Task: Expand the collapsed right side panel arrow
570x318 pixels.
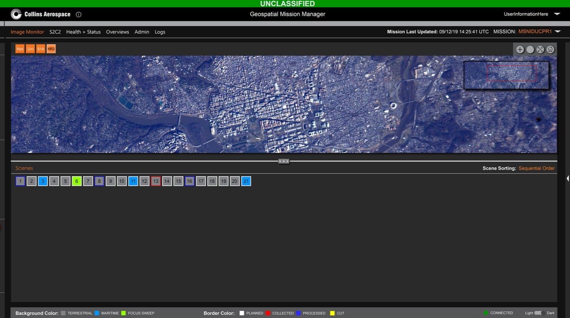Action: click(568, 178)
